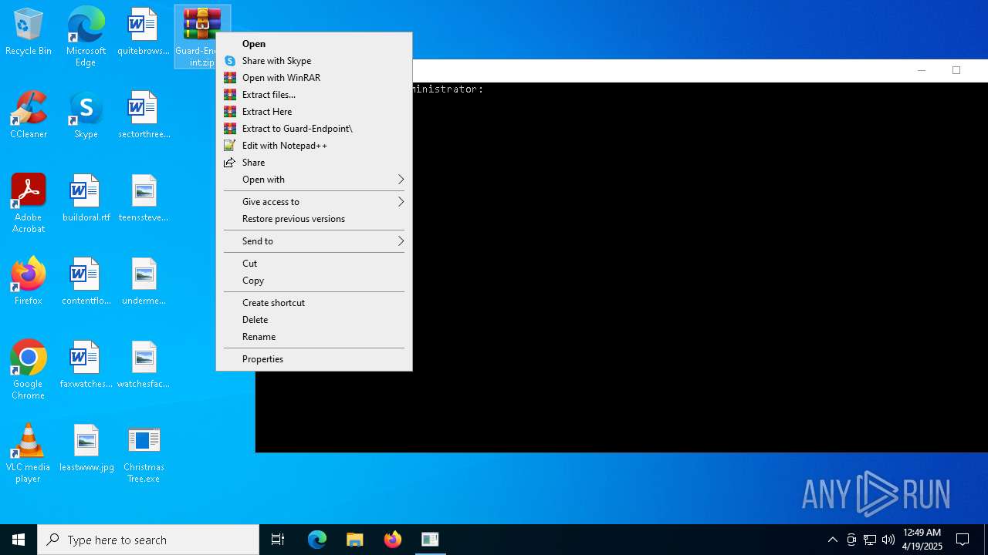Click the Show desktop strip

[x=986, y=540]
